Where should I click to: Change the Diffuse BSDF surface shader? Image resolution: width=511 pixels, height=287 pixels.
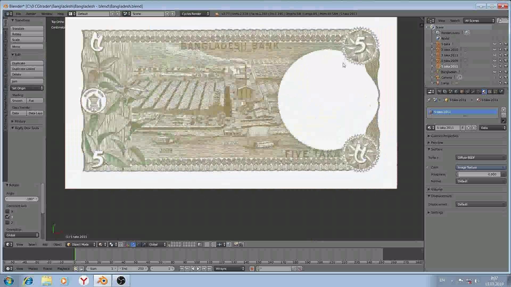(x=481, y=158)
